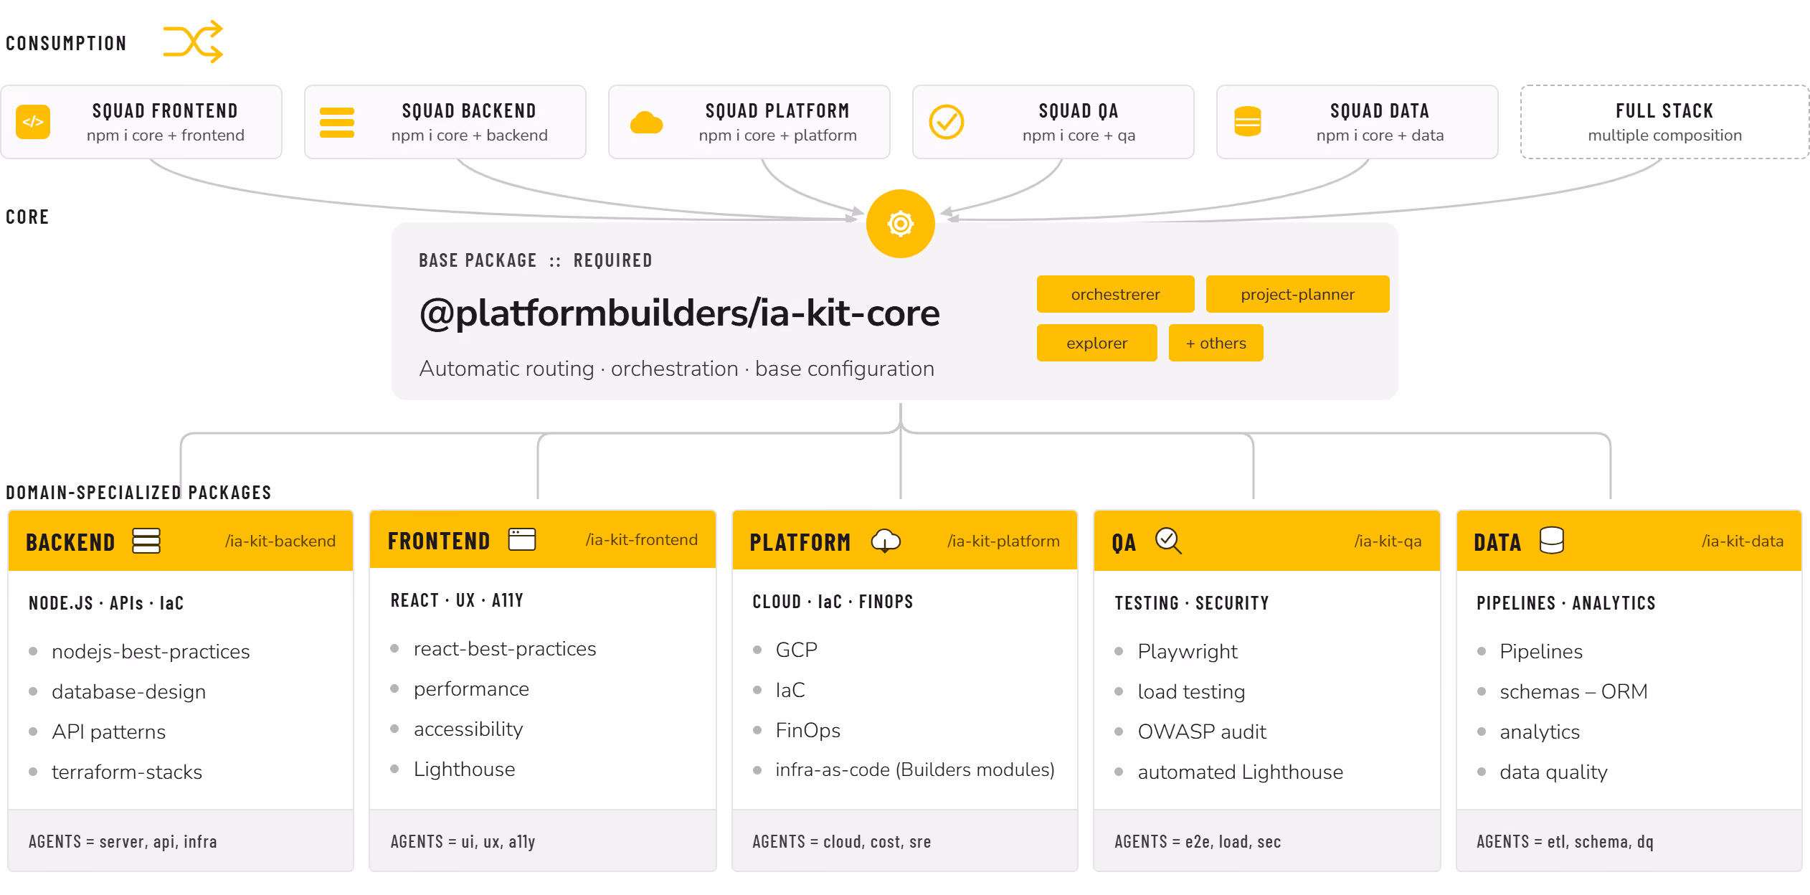This screenshot has height=895, width=1810.
Task: Click AGENTS = etl, schema, dq footer
Action: (x=1565, y=841)
